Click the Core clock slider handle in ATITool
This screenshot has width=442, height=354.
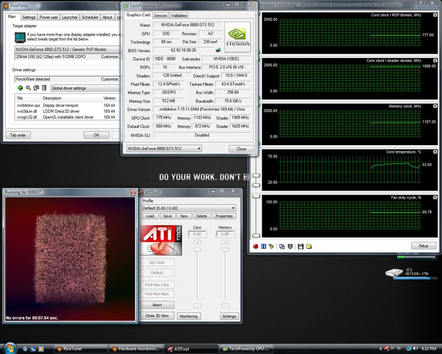click(x=197, y=249)
